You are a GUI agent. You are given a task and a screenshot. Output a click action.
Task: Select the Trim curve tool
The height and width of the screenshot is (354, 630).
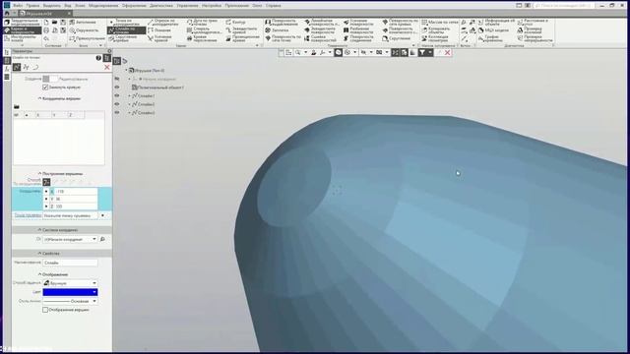click(160, 38)
